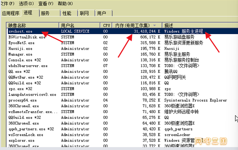Click the 315,588 K memory value
This screenshot has width=238, height=150.
[x=150, y=43]
